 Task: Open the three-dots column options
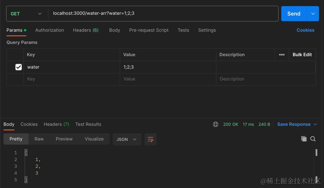tap(282, 55)
